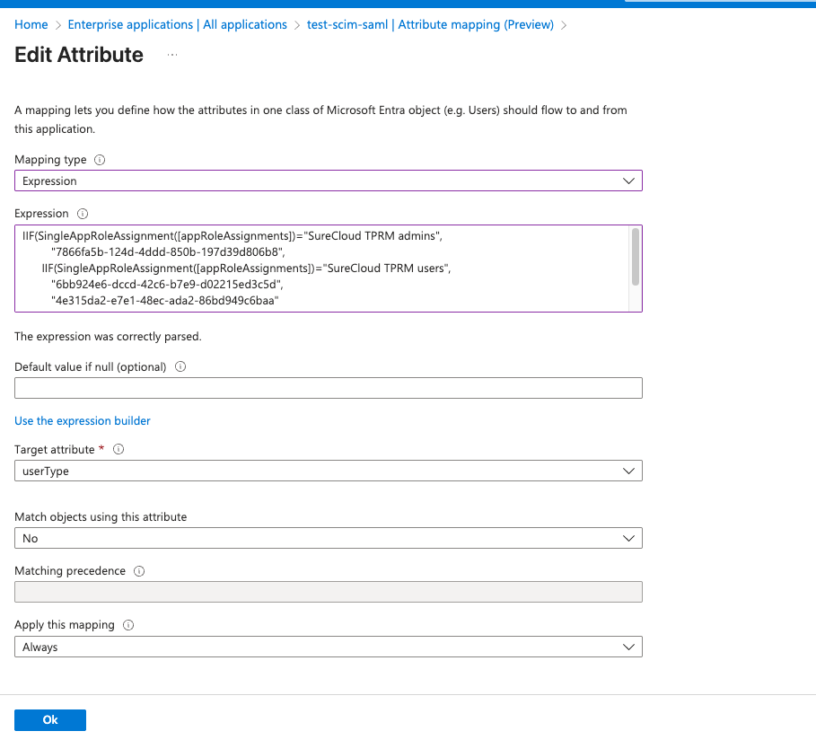The image size is (816, 740).
Task: Click info icon for Default value if null
Action: [x=180, y=366]
